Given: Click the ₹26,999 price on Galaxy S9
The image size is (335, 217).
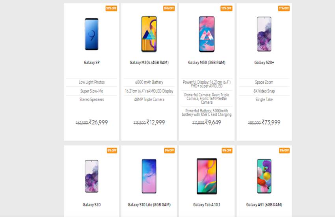Looking at the screenshot, I should pyautogui.click(x=99, y=122).
